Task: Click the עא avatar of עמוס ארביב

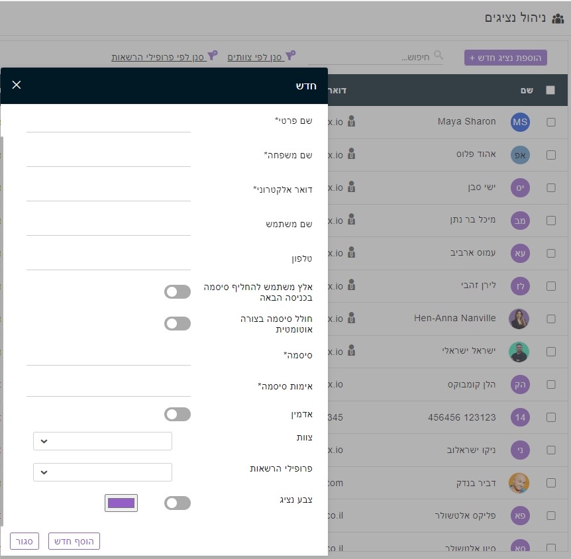Action: [519, 253]
